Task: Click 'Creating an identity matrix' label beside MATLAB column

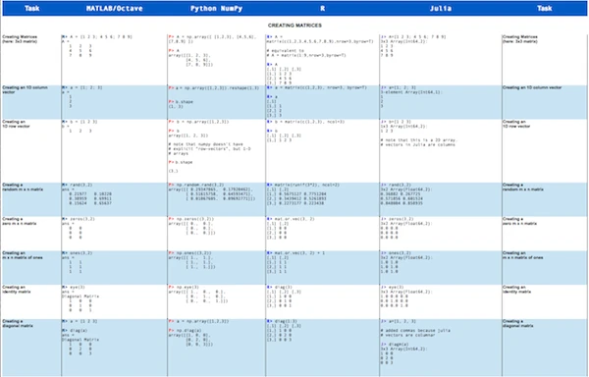Action: tap(16, 290)
